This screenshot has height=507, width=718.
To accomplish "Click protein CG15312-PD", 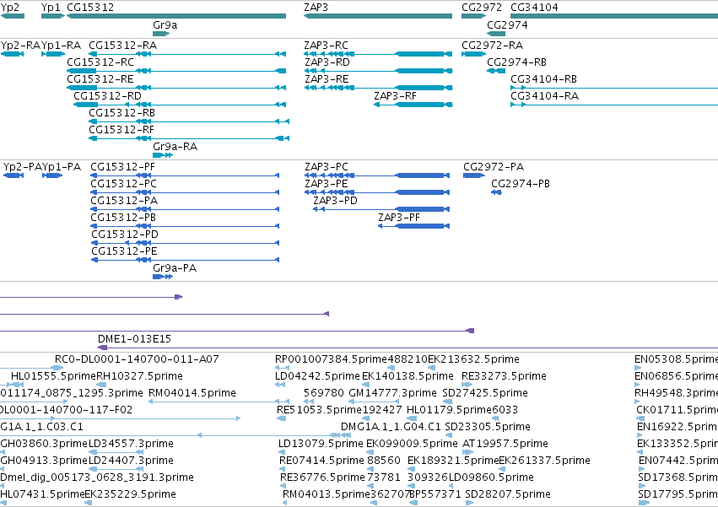I will click(186, 243).
